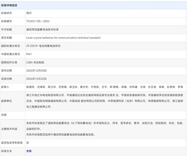The height and width of the screenshot is (156, 187).
Task: Select implementation date 2024年12月25日
Action: click(x=36, y=79)
